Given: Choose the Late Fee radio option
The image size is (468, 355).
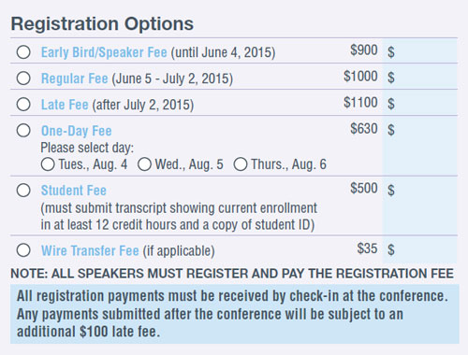Looking at the screenshot, I should click(x=23, y=105).
